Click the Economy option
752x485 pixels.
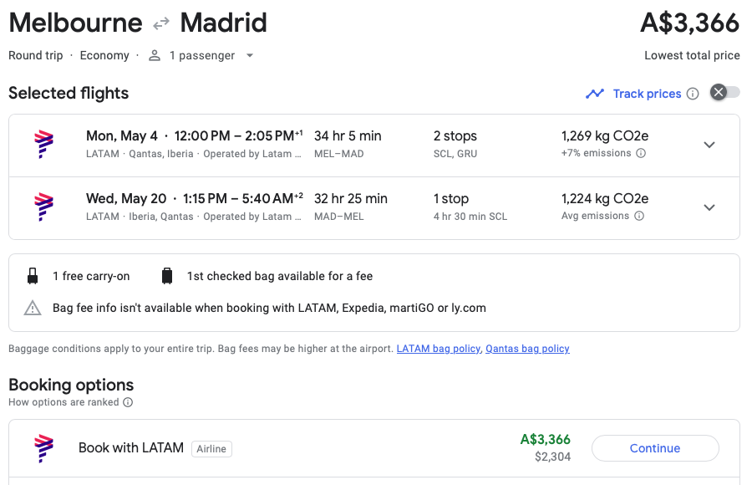[104, 55]
